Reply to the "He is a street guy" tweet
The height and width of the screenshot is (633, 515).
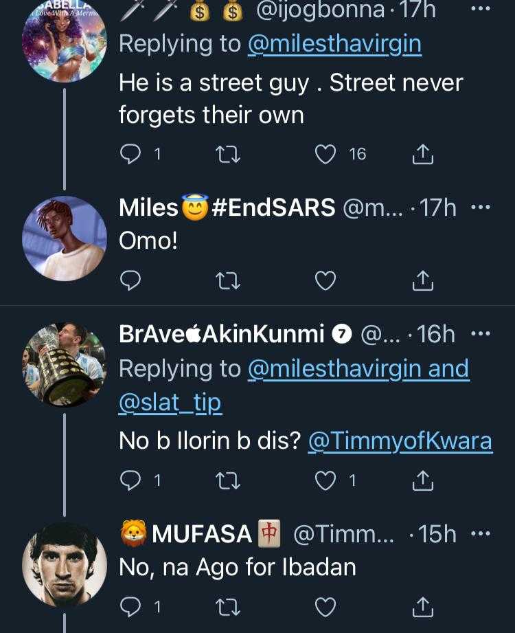[130, 155]
